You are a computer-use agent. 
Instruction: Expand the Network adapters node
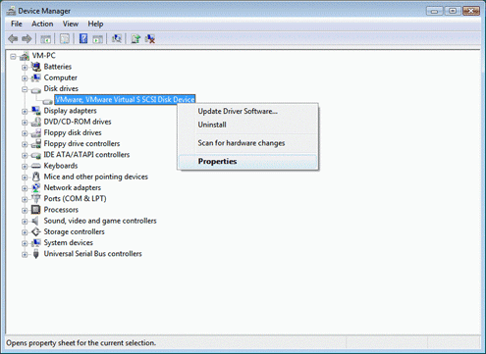(x=25, y=188)
